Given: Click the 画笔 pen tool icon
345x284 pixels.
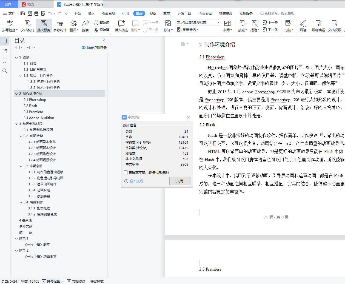Looking at the screenshot, I should 303,26.
